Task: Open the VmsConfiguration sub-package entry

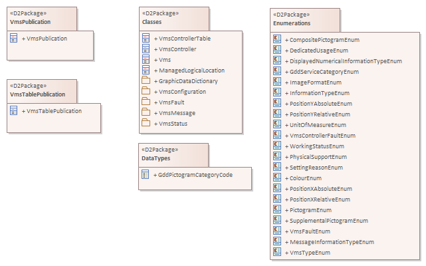Action: coord(179,92)
